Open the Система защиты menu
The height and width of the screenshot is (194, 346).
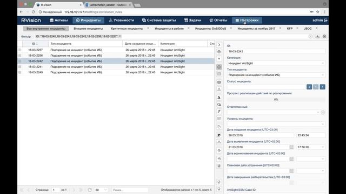click(159, 20)
